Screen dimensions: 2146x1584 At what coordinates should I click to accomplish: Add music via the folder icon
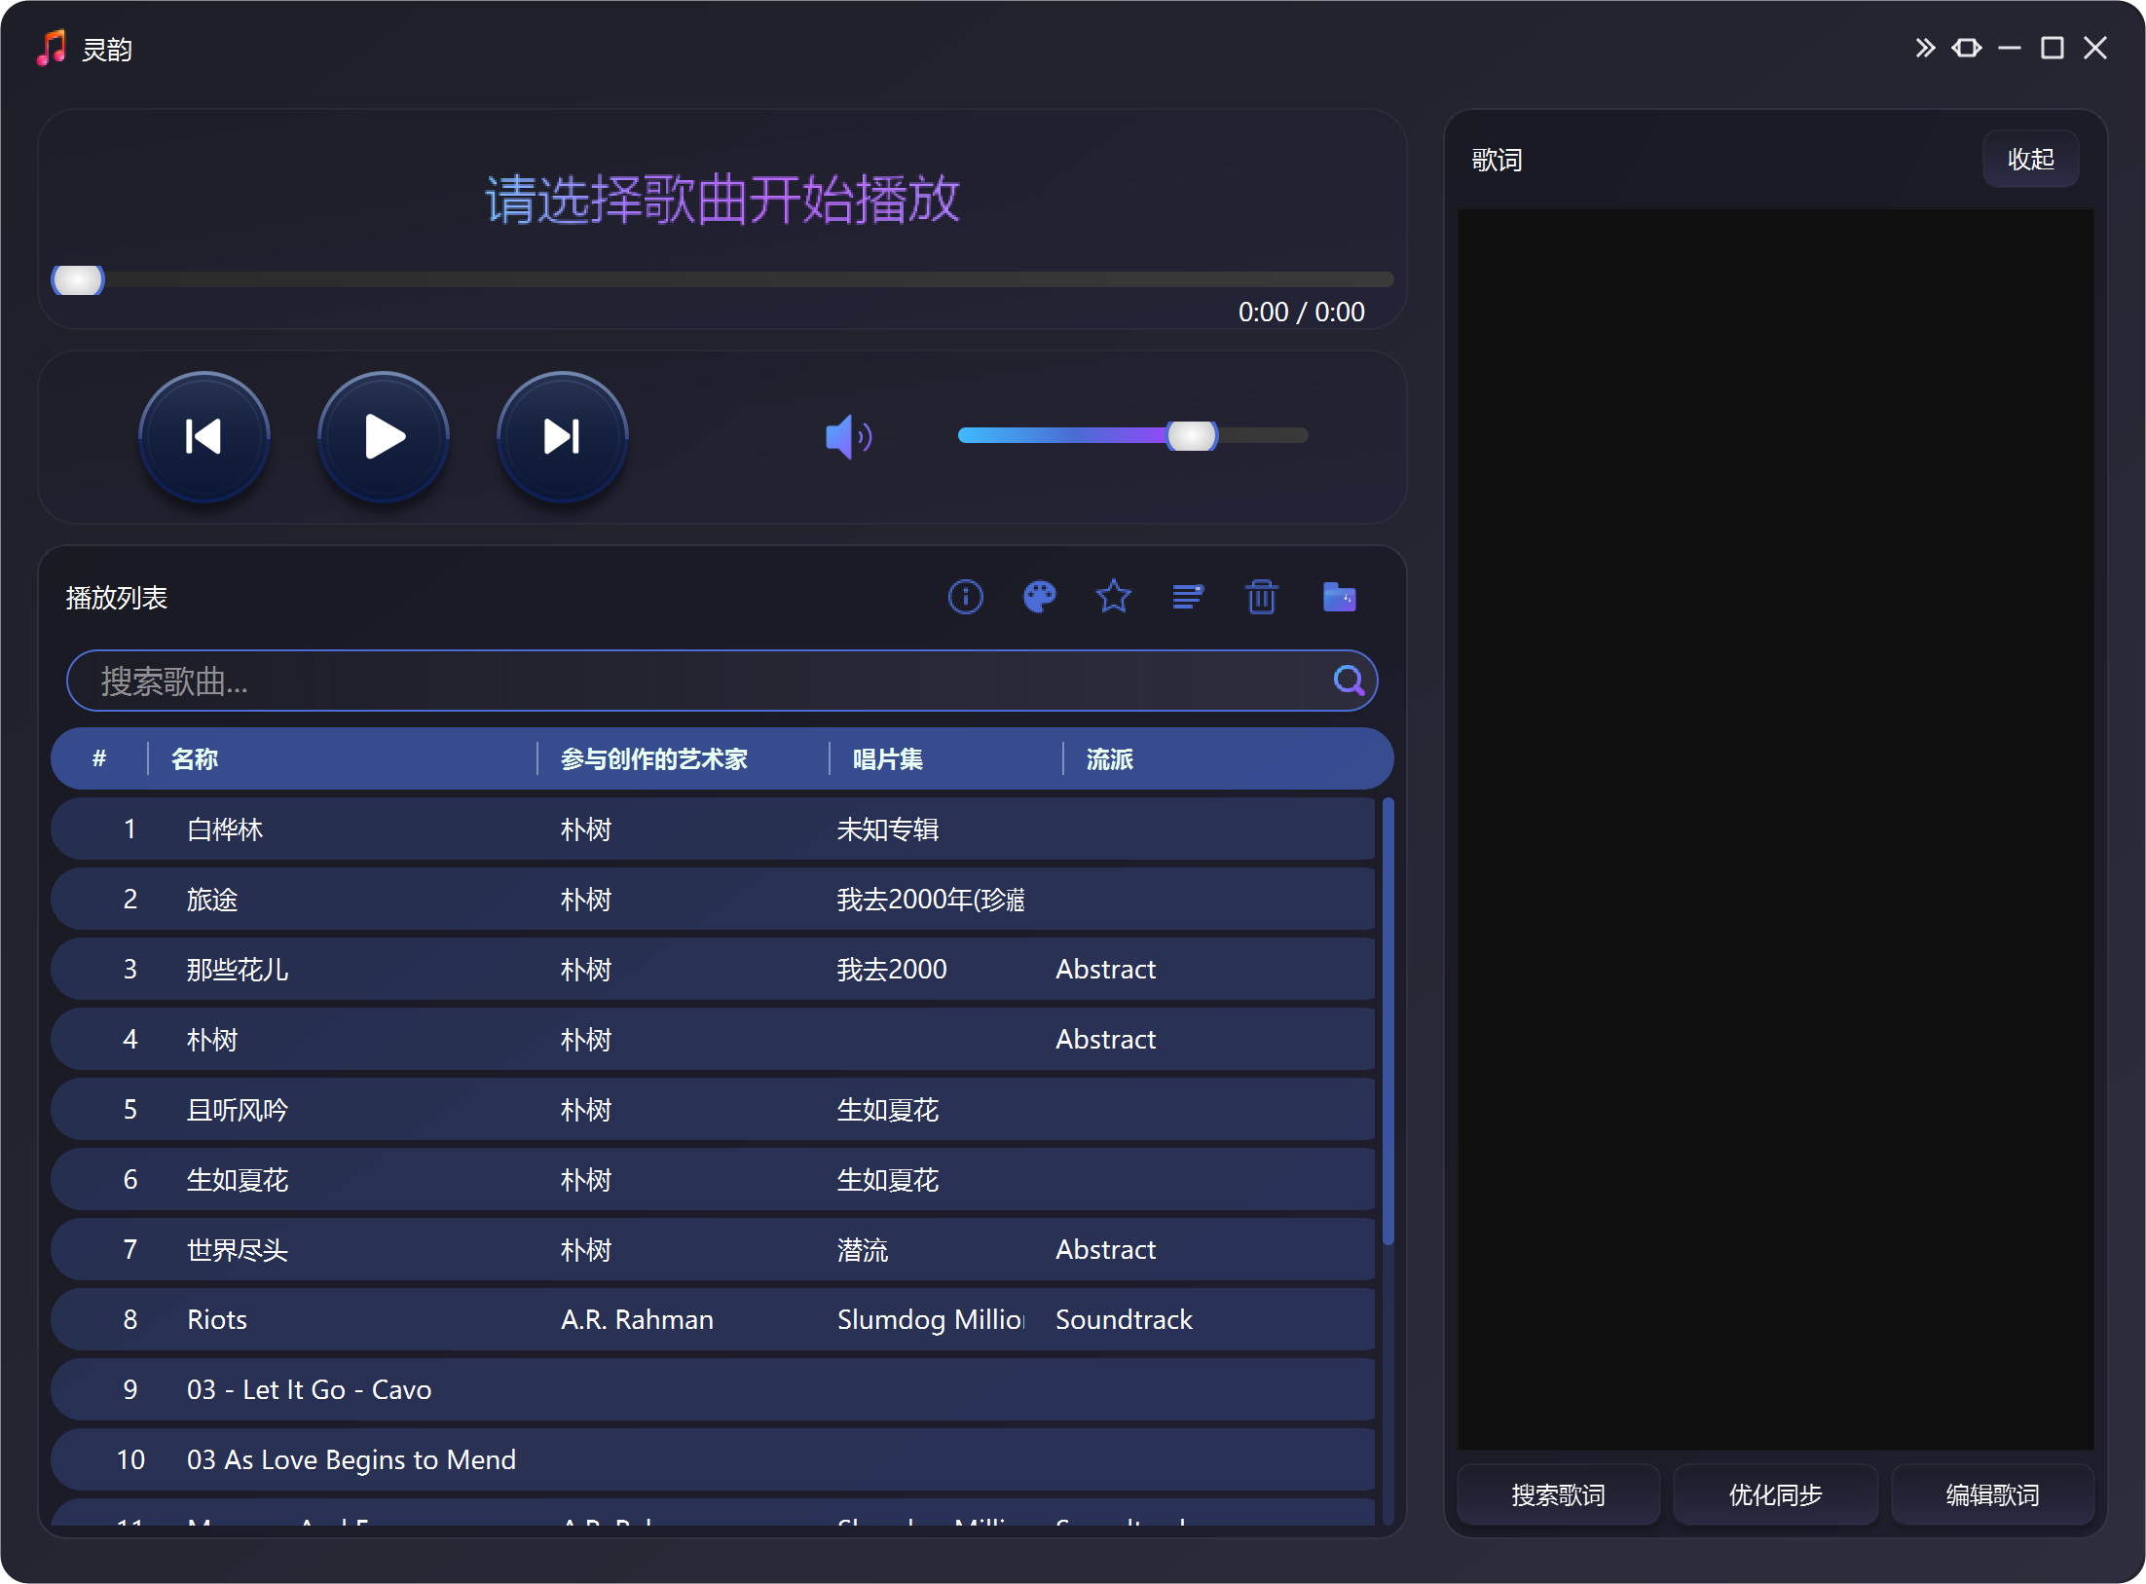pyautogui.click(x=1340, y=597)
